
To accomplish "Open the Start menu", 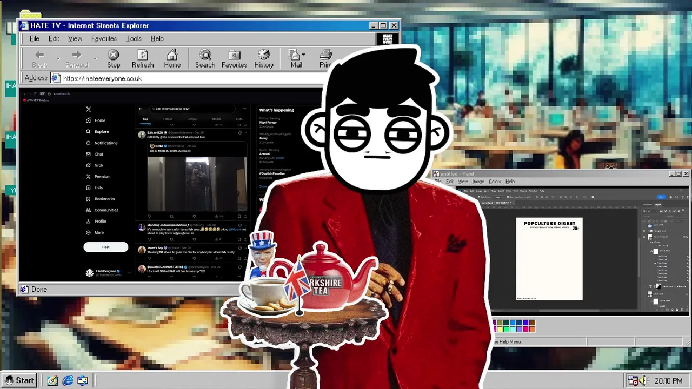I will tap(20, 380).
